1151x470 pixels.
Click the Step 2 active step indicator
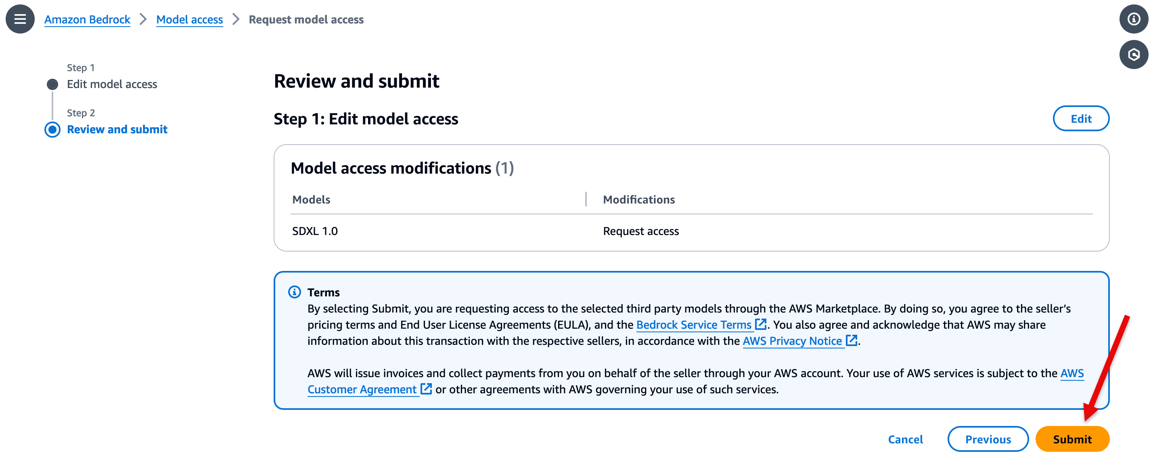point(52,129)
